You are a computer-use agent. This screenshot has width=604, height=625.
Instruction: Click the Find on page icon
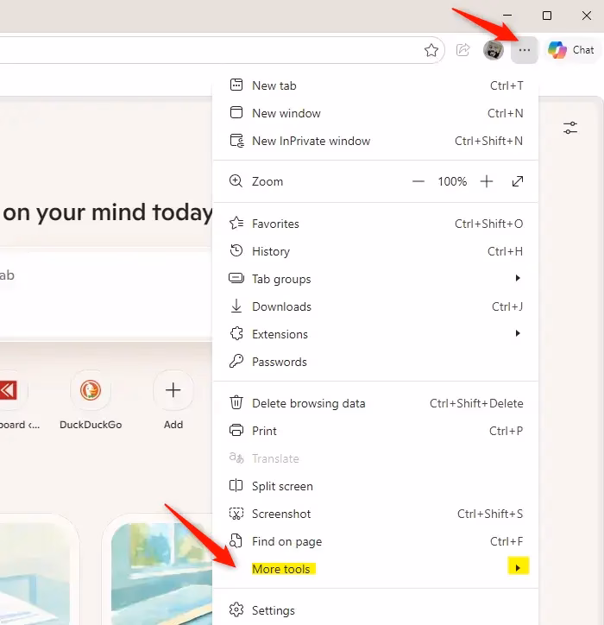[x=236, y=540]
